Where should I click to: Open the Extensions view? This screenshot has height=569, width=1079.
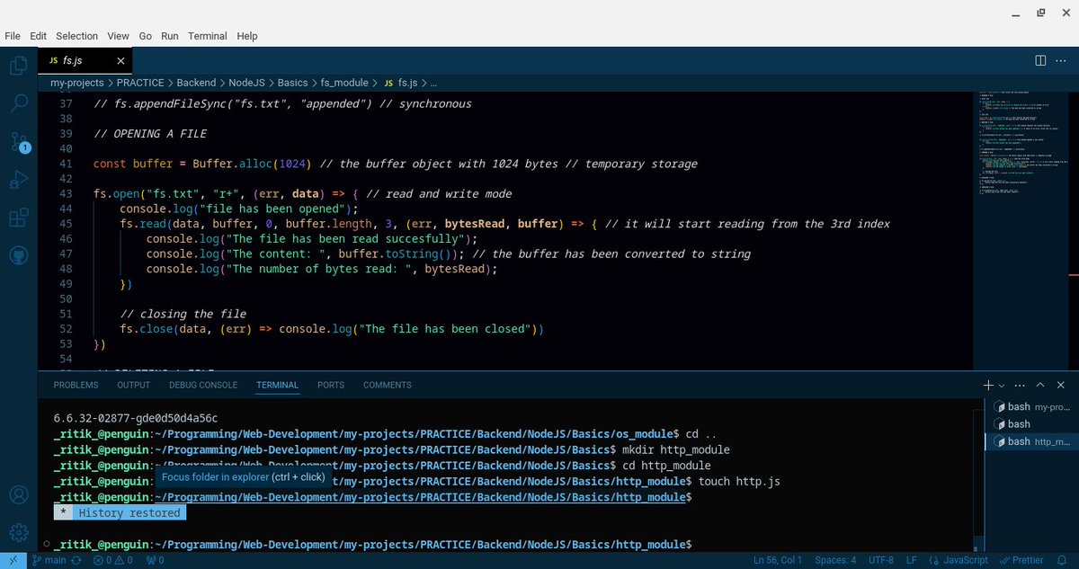18,218
